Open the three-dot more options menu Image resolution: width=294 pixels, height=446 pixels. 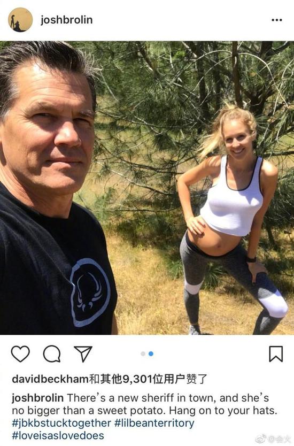277,20
